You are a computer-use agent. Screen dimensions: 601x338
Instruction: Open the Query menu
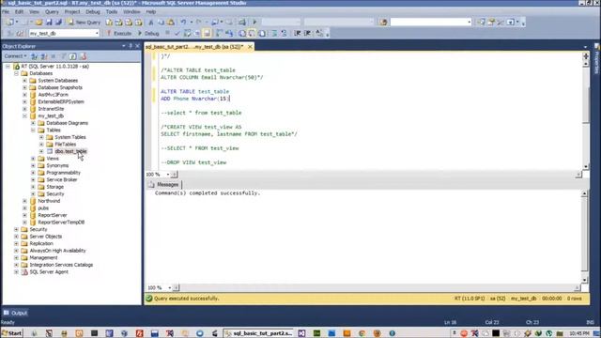point(52,12)
